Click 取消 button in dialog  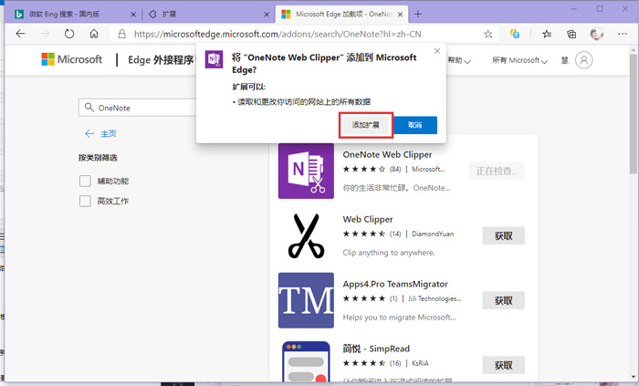(414, 125)
